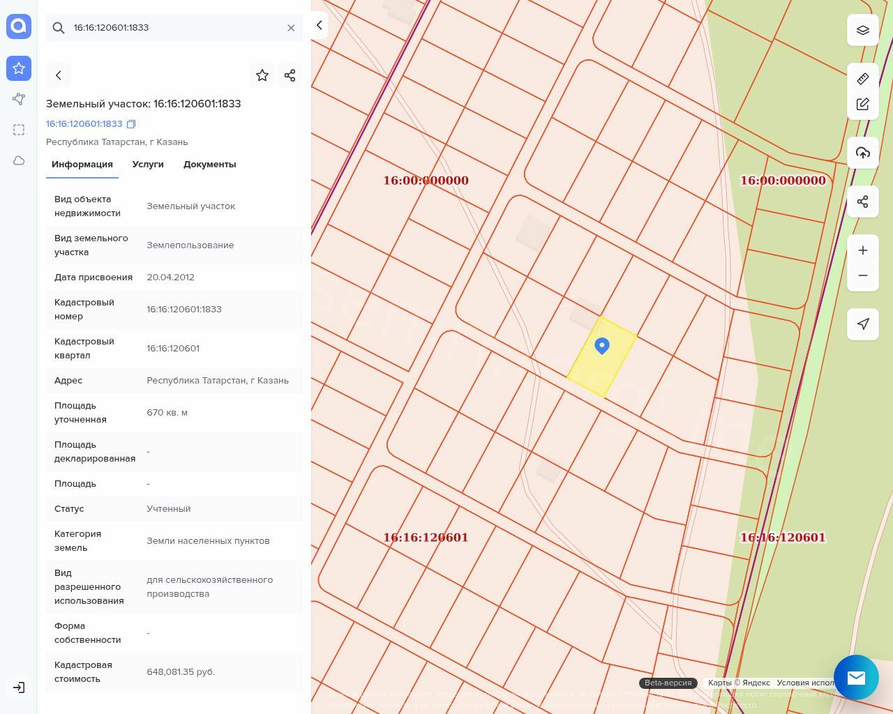This screenshot has height=714, width=893.
Task: Go back with the left arrow button
Action: pyautogui.click(x=59, y=75)
